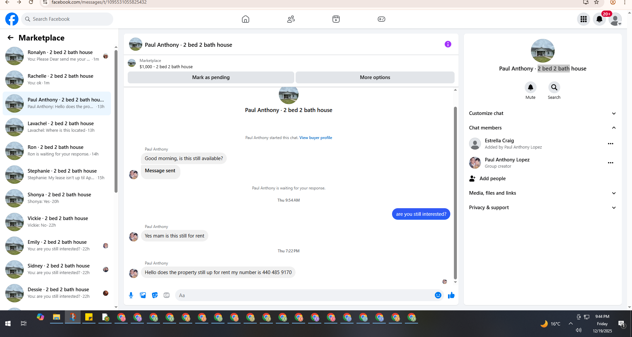Reload the browser page
Viewport: 632px width, 337px height.
click(x=31, y=2)
